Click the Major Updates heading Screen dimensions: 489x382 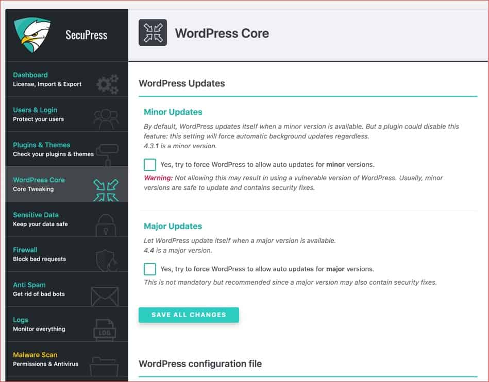click(x=173, y=226)
